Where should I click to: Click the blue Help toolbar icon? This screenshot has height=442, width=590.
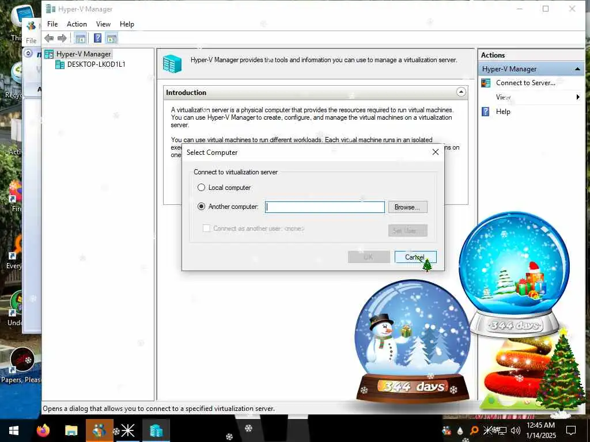pos(97,38)
